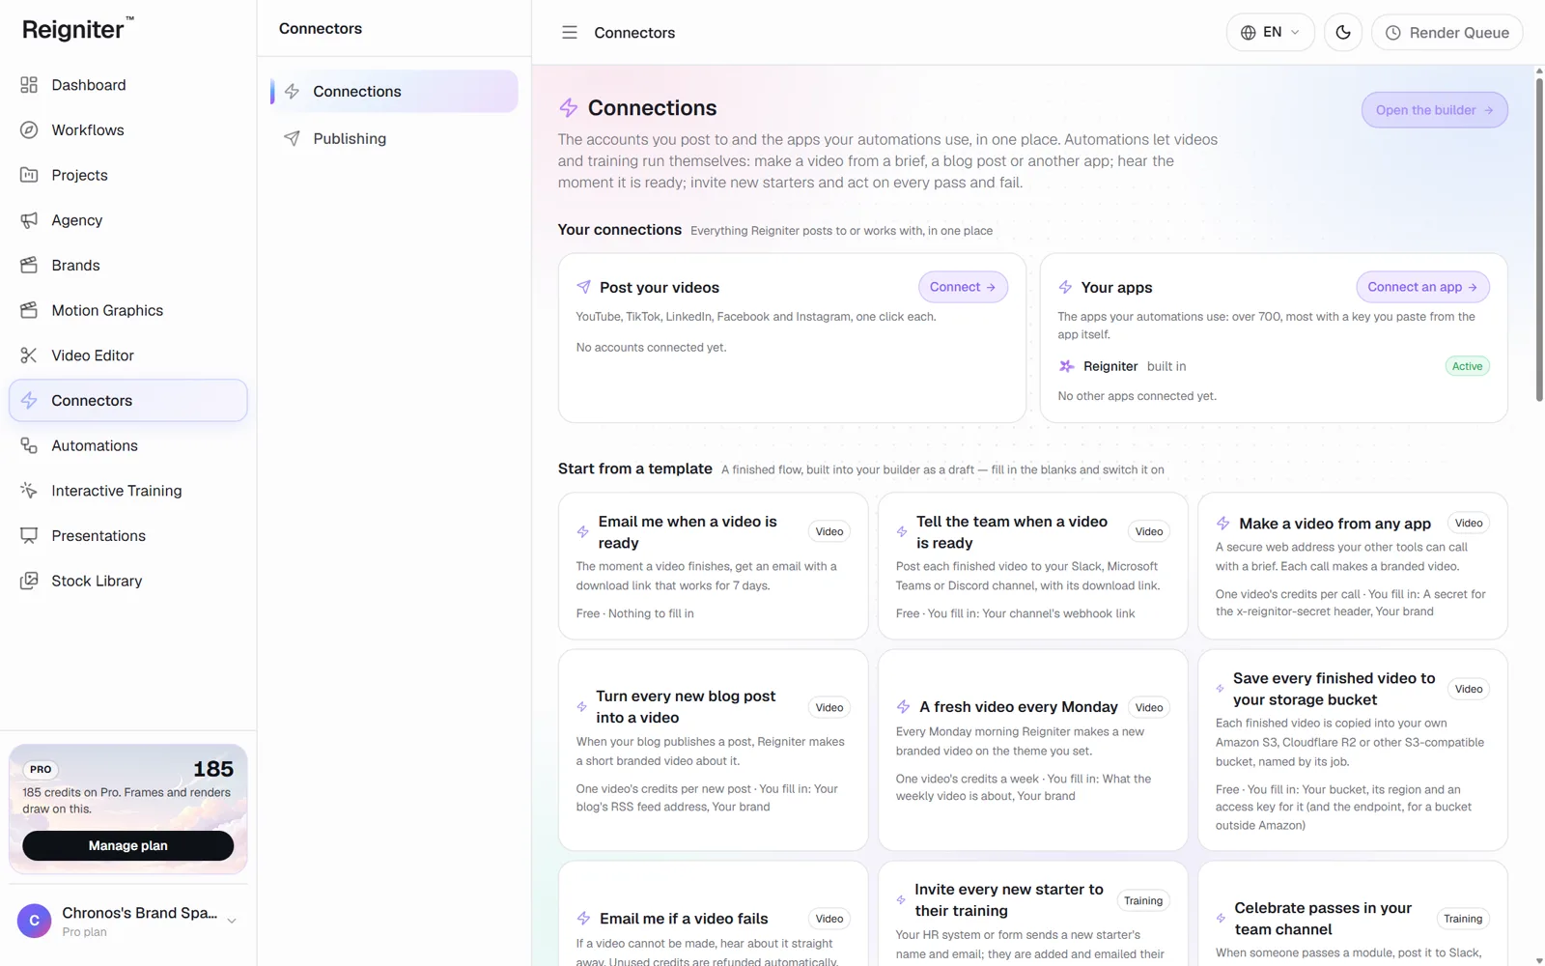The width and height of the screenshot is (1545, 966).
Task: Open the A fresh video every Monday template
Action: point(1033,751)
